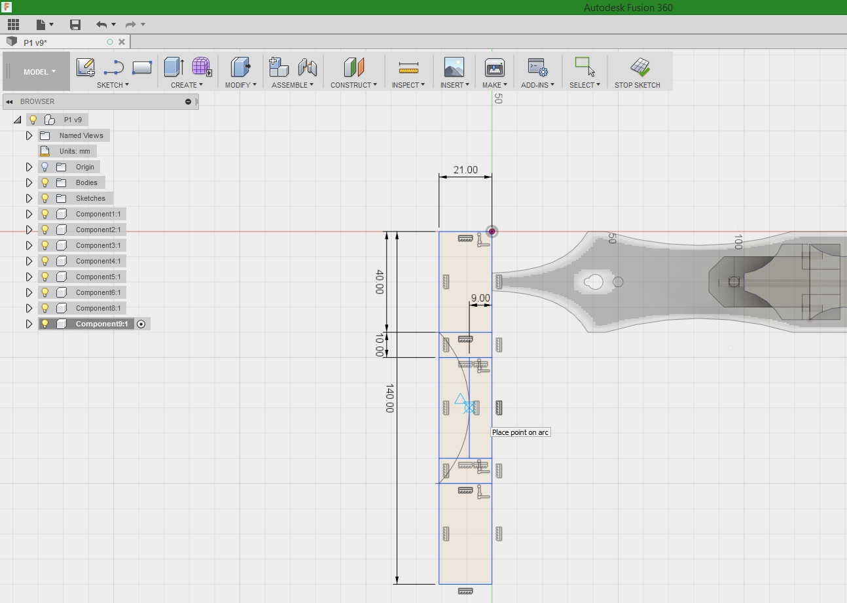Viewport: 847px width, 603px height.
Task: Open the ADD-INS menu label
Action: (x=537, y=85)
